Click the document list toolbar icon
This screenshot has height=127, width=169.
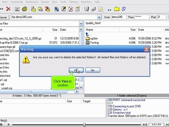point(87,9)
